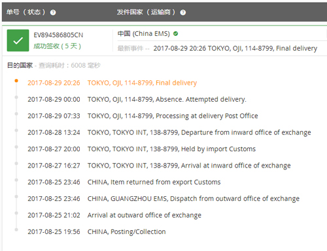Click the timeline dot for Posting/Collection

coord(16,229)
